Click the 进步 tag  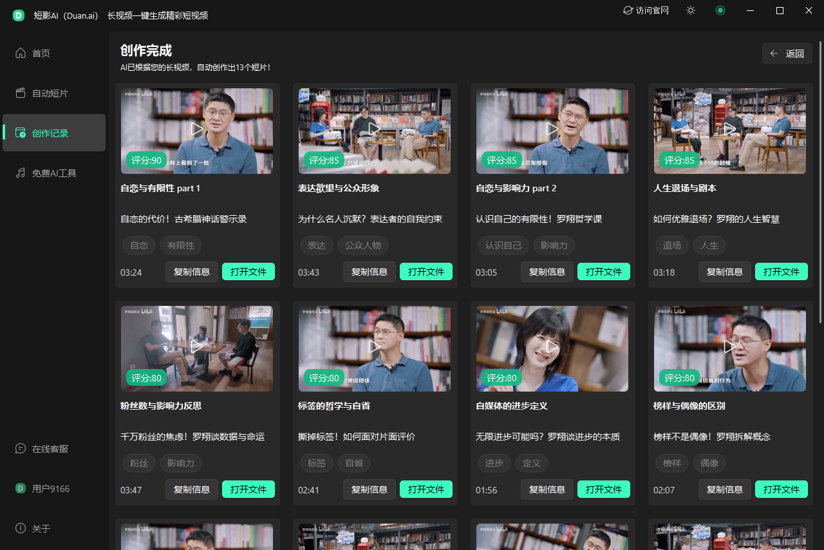point(494,463)
